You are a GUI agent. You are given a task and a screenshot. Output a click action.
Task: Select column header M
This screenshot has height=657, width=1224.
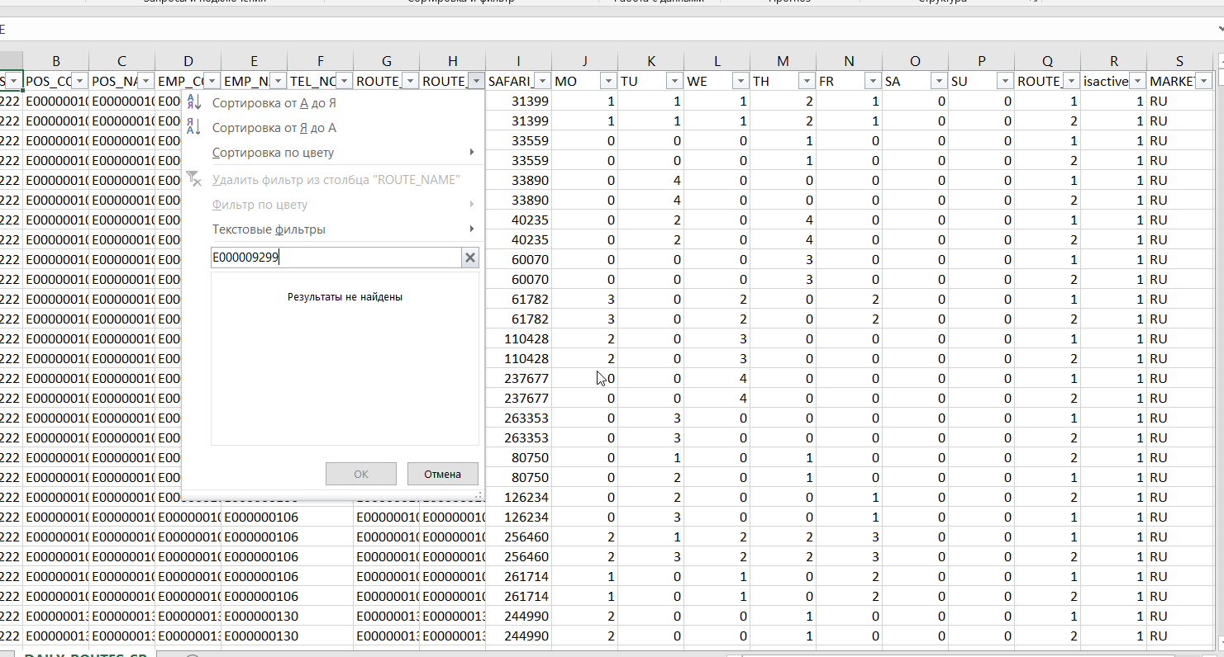(x=783, y=61)
